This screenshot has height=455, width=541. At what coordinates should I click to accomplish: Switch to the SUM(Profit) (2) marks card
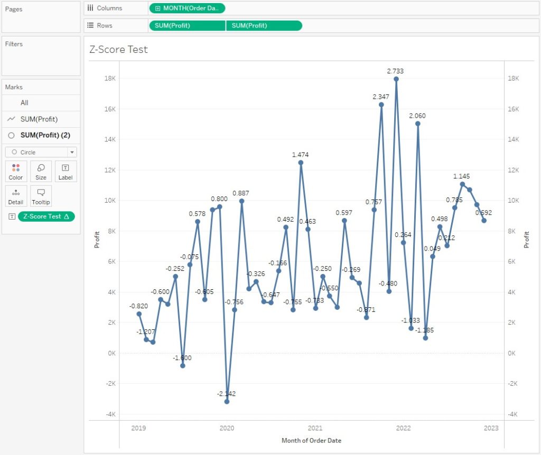(x=45, y=136)
